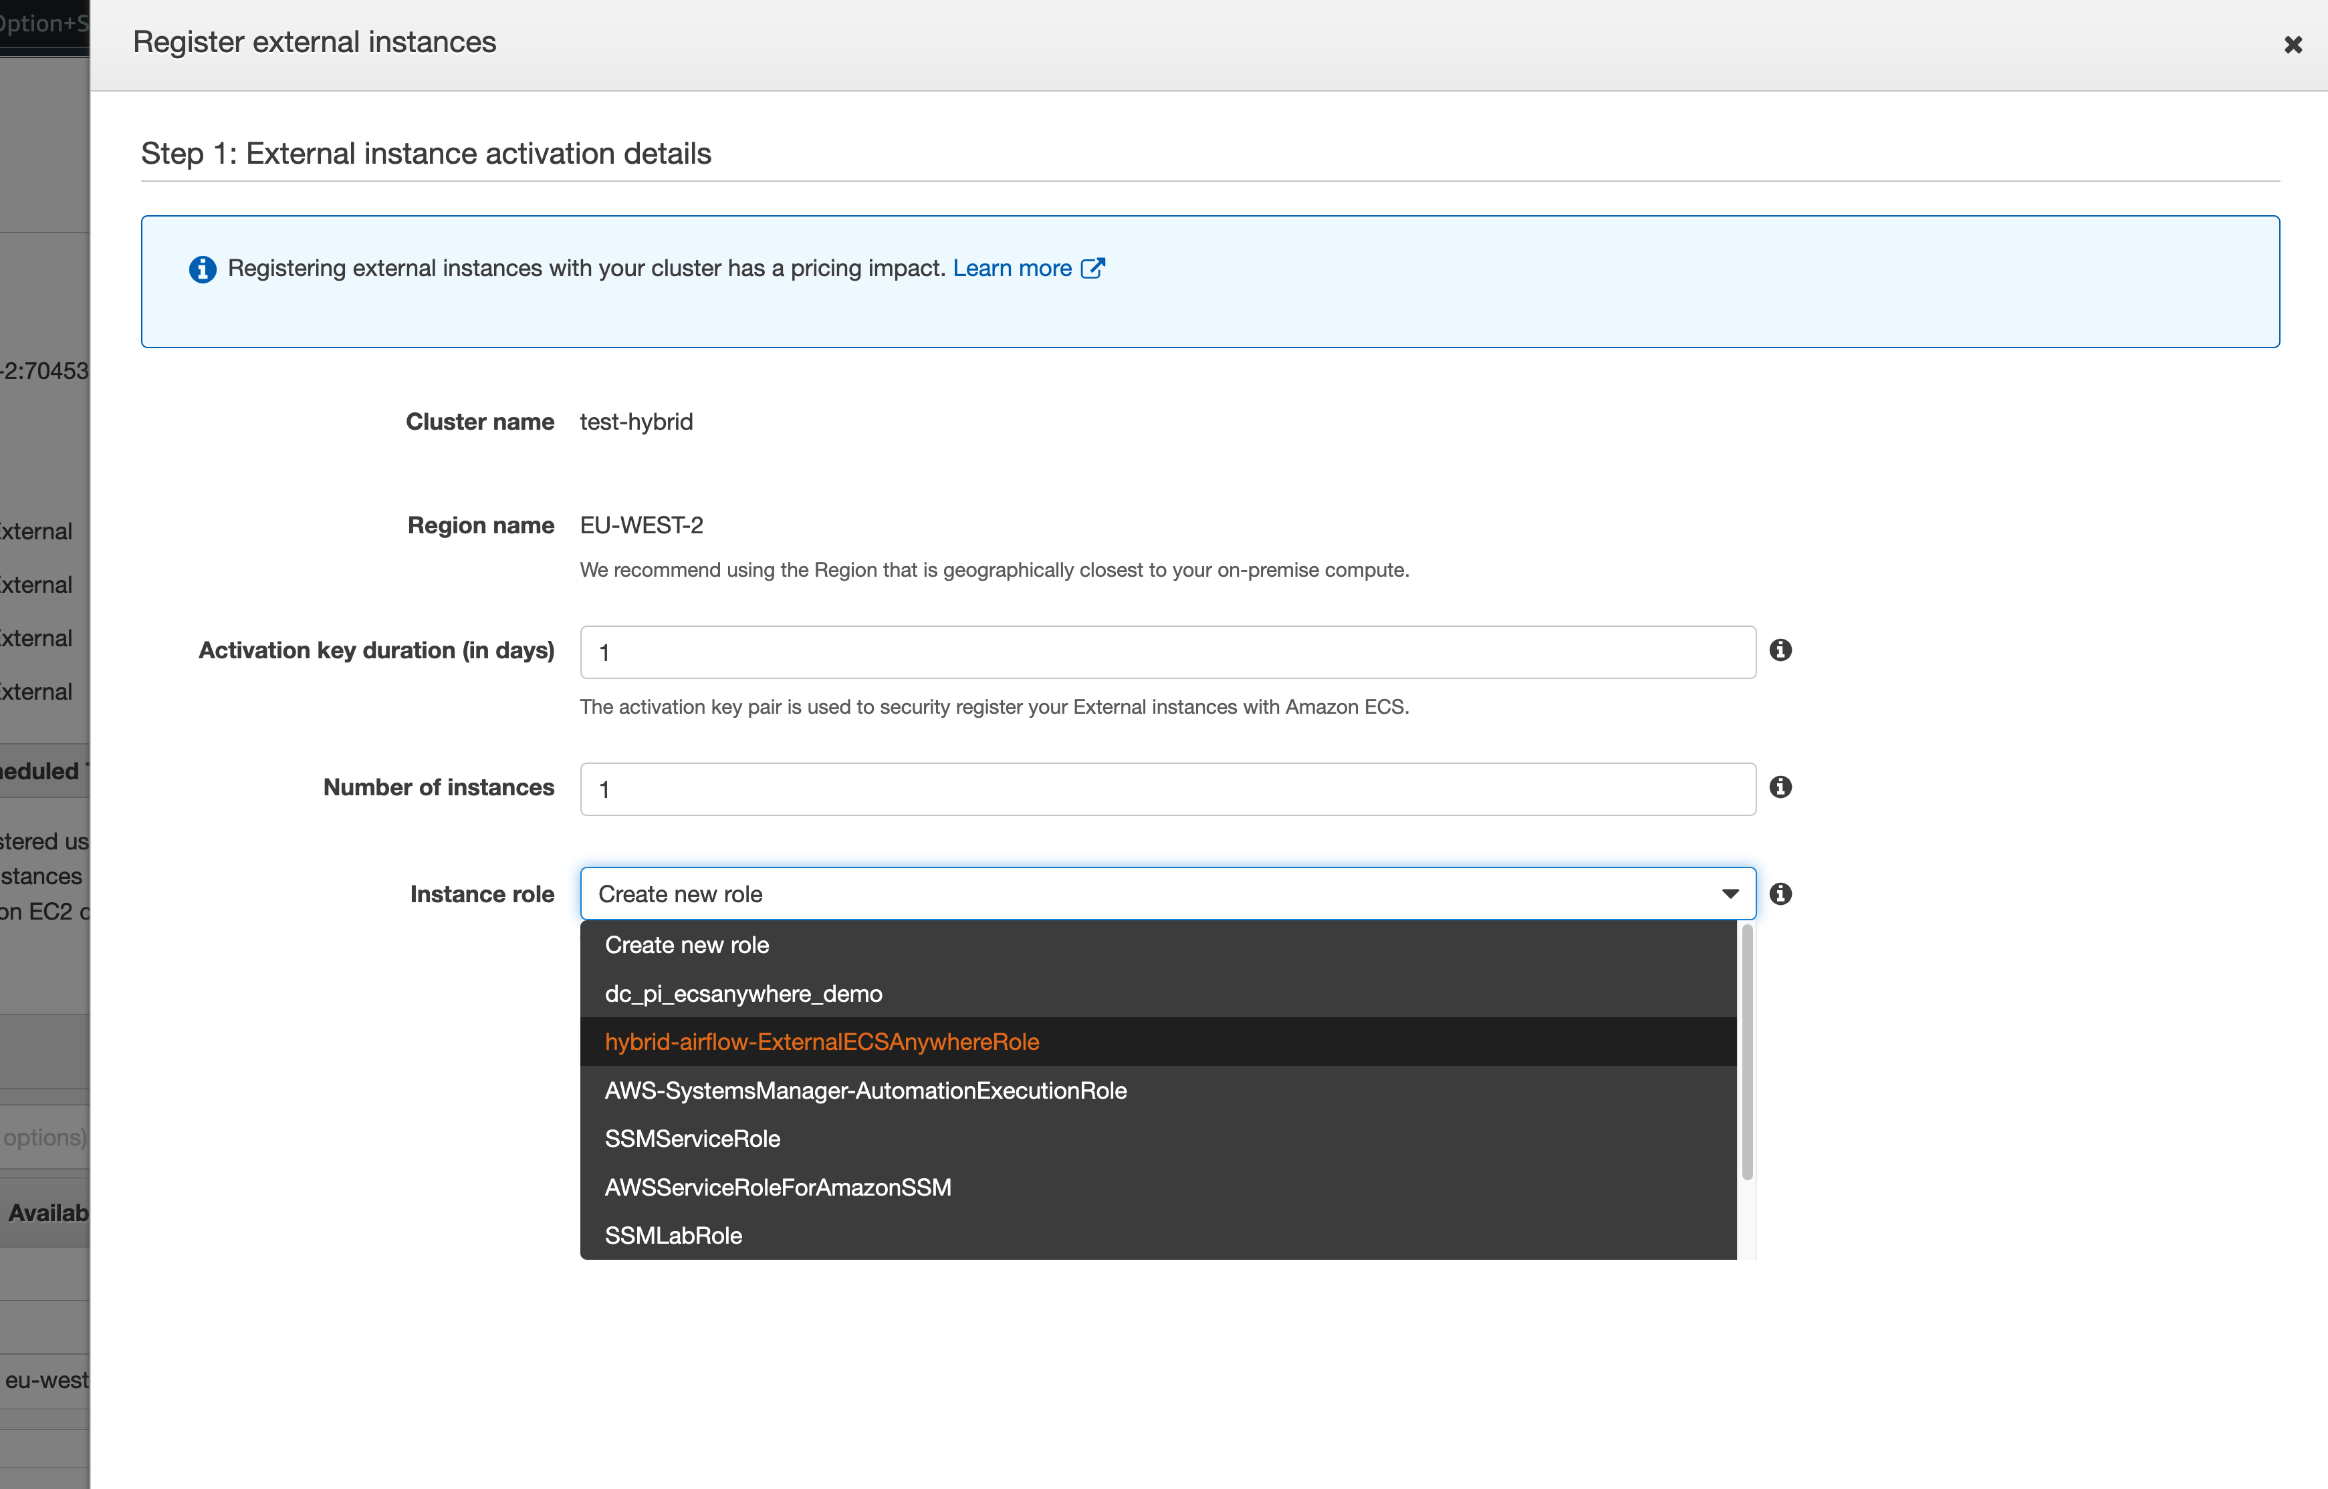Pick SSMServiceRole from the dropdown
The height and width of the screenshot is (1489, 2328).
(691, 1139)
